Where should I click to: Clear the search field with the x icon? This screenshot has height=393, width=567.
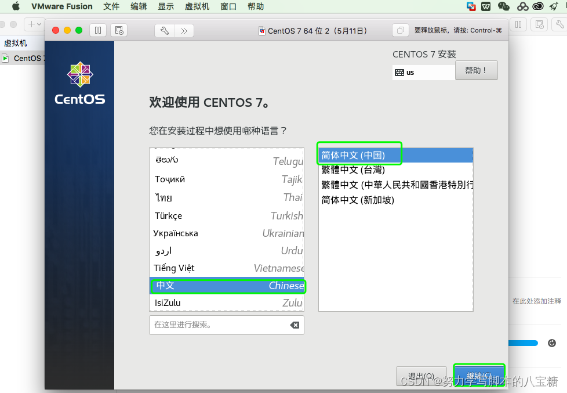coord(295,325)
